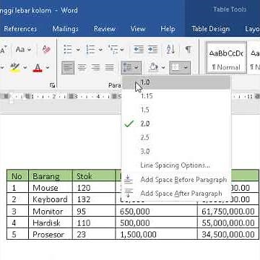Apply the Normal style
The image size is (260, 260).
[x=226, y=57]
